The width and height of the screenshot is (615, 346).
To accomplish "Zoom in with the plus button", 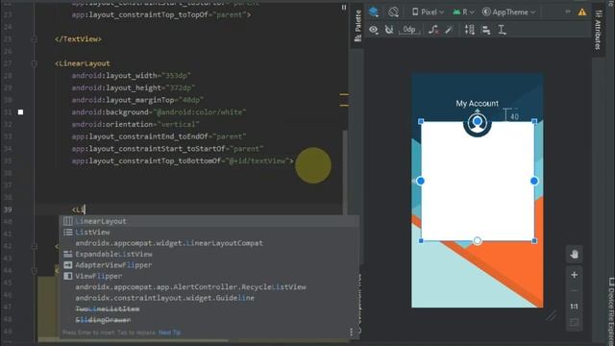I will pos(574,275).
